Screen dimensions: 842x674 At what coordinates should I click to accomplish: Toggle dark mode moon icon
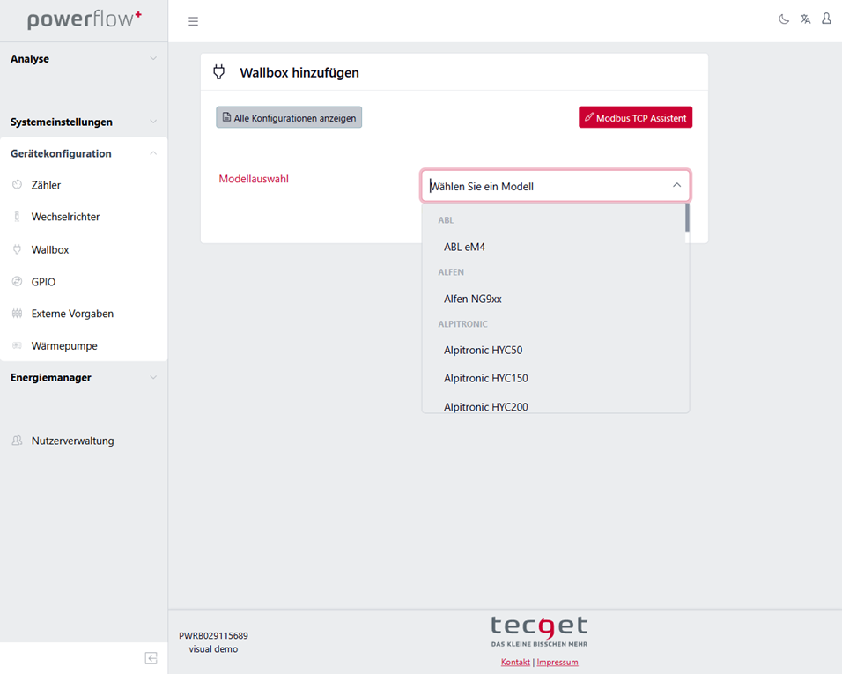pos(784,19)
